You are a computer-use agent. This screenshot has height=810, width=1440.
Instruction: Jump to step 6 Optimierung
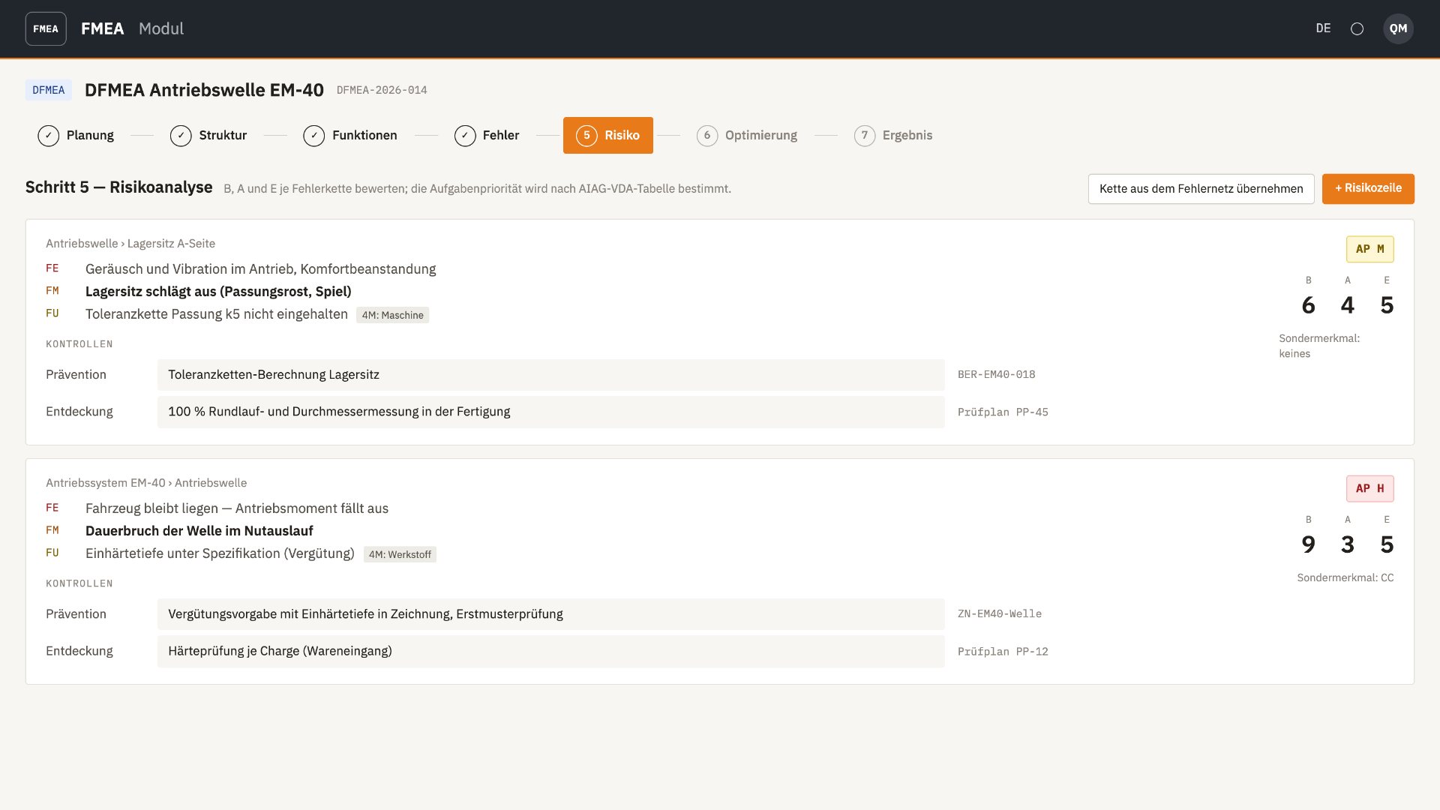click(x=747, y=136)
